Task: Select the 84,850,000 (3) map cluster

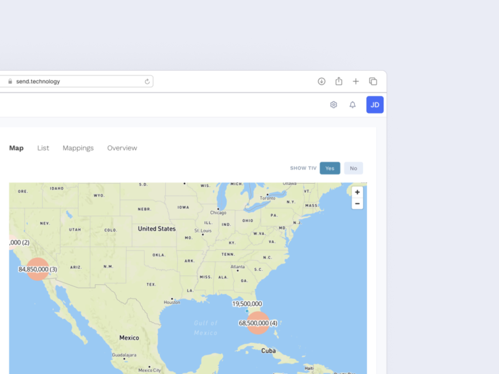Action: tap(38, 269)
